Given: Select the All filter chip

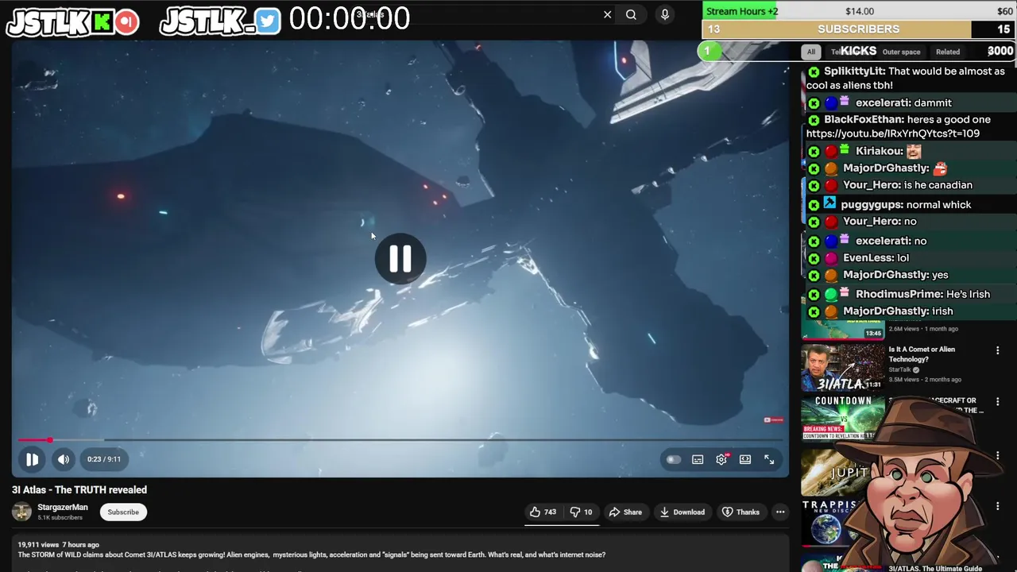Looking at the screenshot, I should coord(811,52).
